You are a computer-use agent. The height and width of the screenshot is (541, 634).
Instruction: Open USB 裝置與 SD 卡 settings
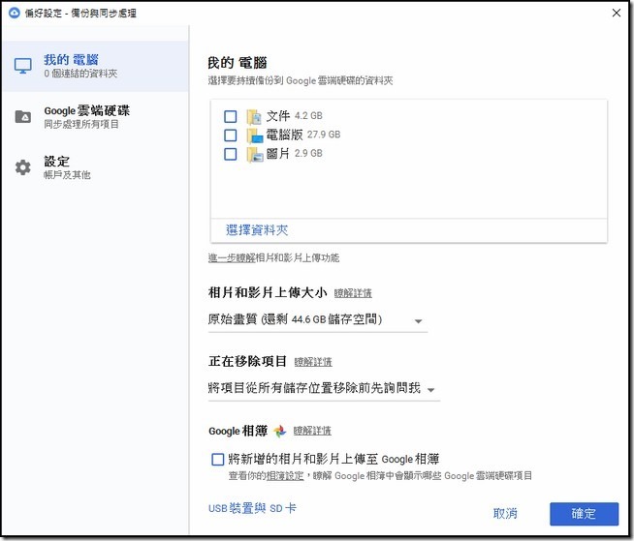click(x=252, y=508)
